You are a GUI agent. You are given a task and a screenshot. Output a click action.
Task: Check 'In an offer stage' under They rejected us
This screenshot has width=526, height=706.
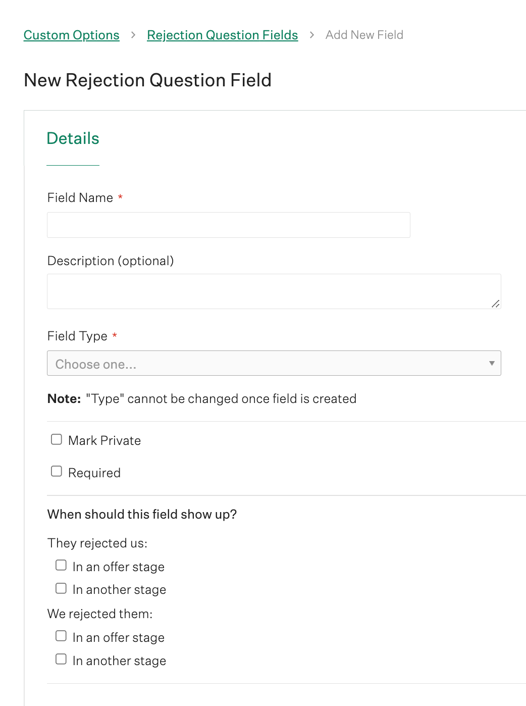click(61, 565)
